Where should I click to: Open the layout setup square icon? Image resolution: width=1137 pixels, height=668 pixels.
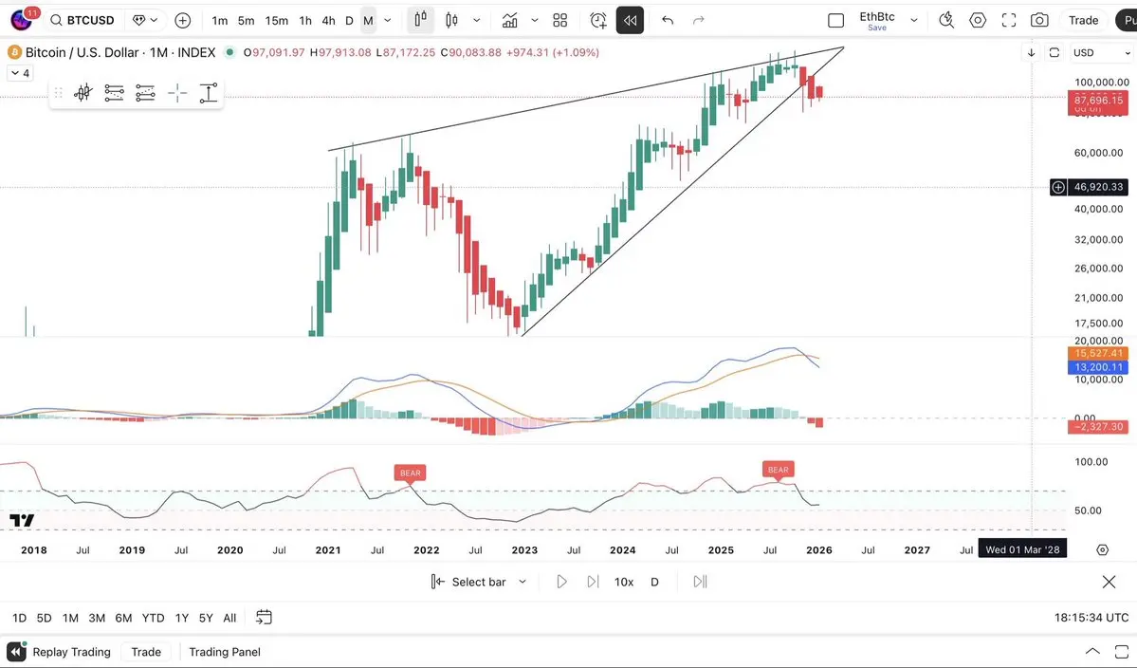[x=836, y=20]
